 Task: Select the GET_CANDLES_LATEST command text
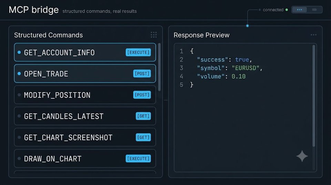pos(64,116)
